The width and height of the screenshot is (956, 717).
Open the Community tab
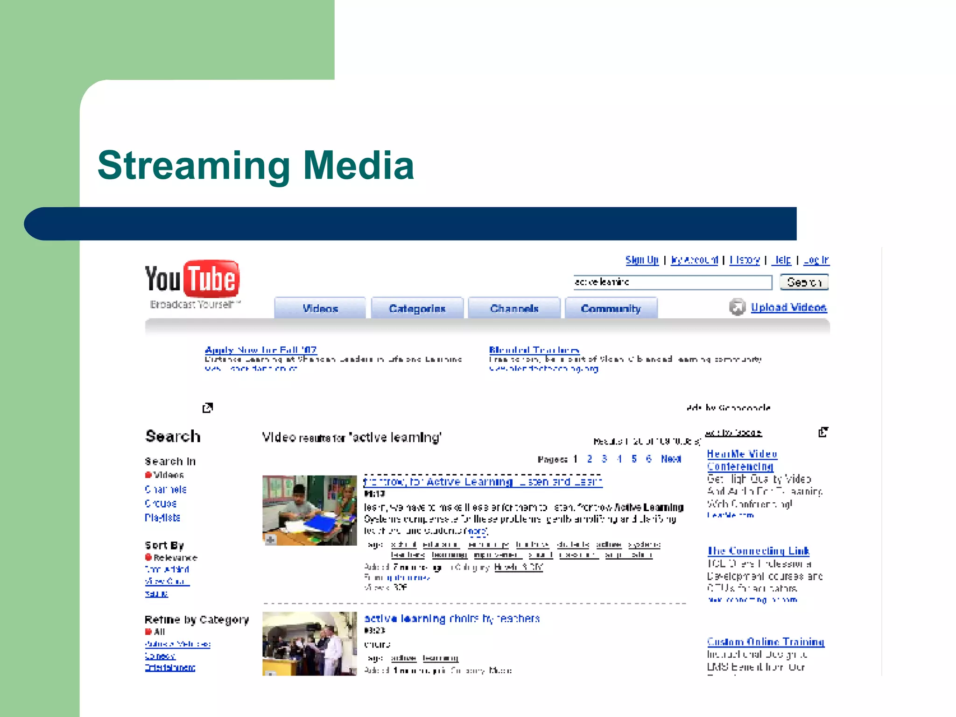[x=611, y=308]
